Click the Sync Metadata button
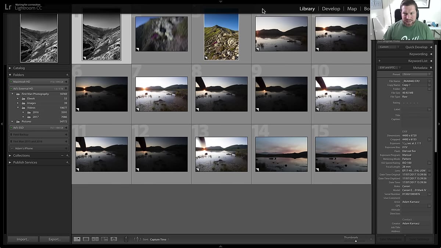The image size is (441, 248). (x=390, y=240)
